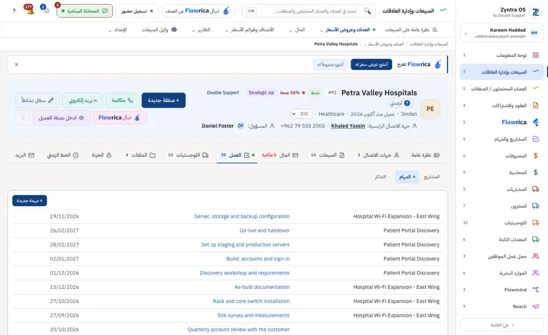Open جمل عمل الموظفين in the sidebar
This screenshot has width=548, height=335.
[x=502, y=256]
